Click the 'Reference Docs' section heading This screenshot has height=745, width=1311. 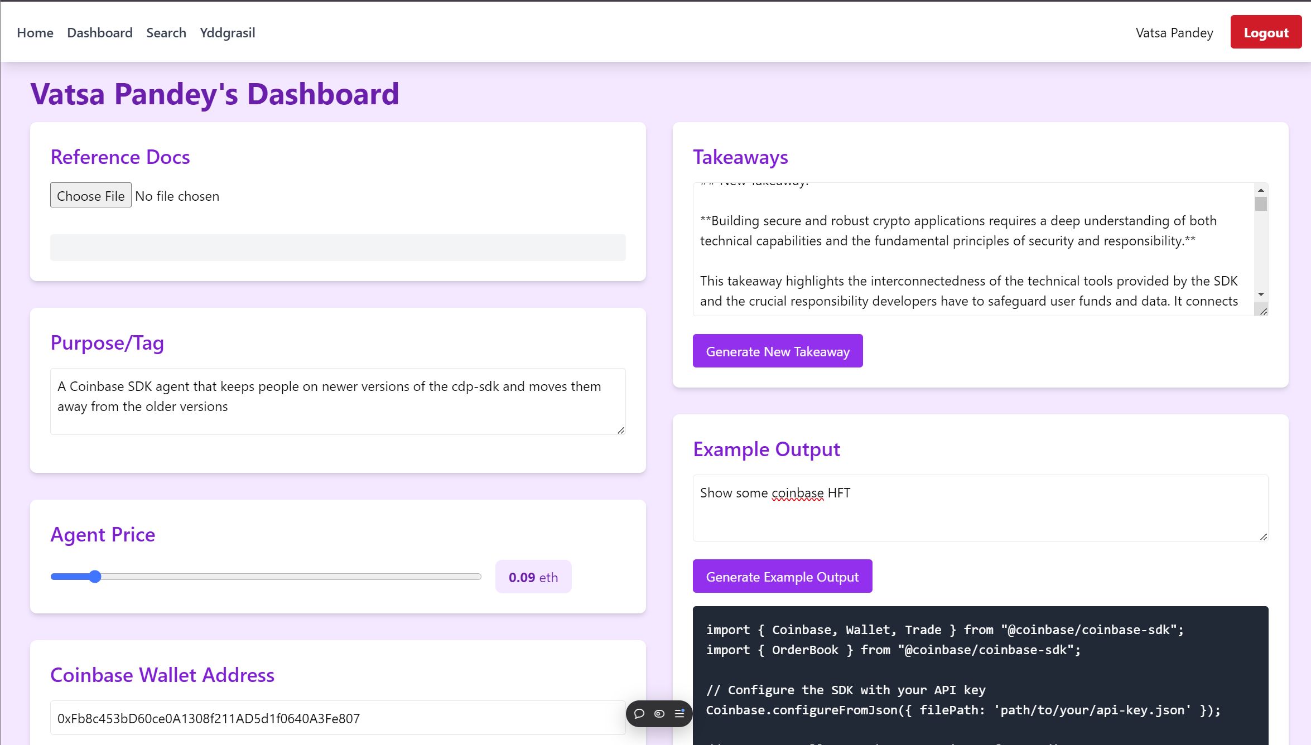(x=120, y=157)
